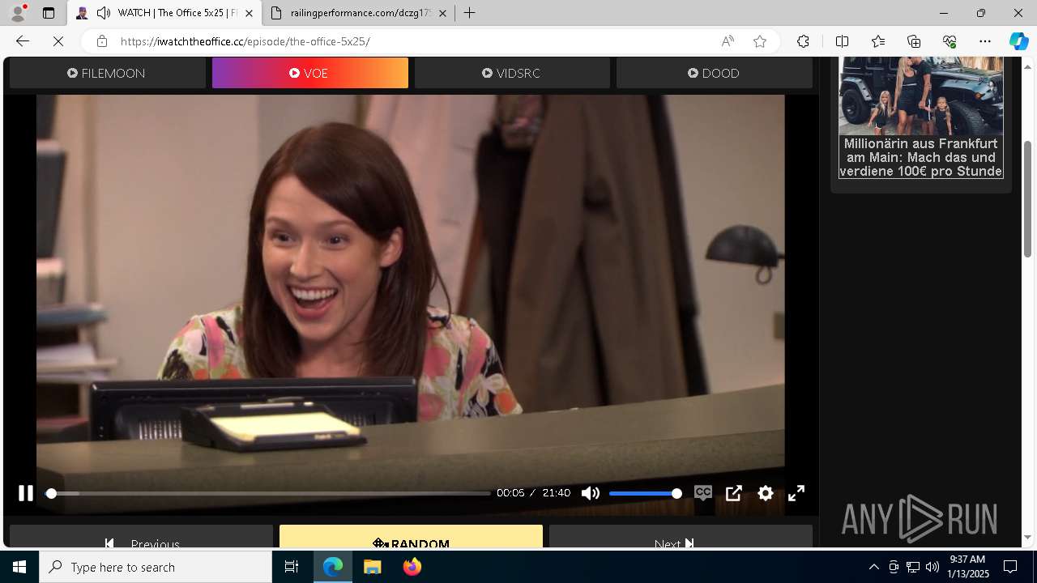Open the Copilot sidebar
Screen dimensions: 1037x583
[x=1018, y=41]
